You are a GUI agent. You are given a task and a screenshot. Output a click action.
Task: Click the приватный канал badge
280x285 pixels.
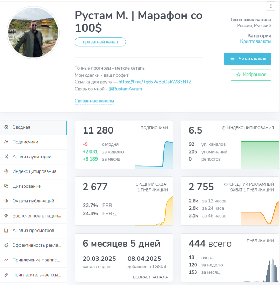click(100, 42)
